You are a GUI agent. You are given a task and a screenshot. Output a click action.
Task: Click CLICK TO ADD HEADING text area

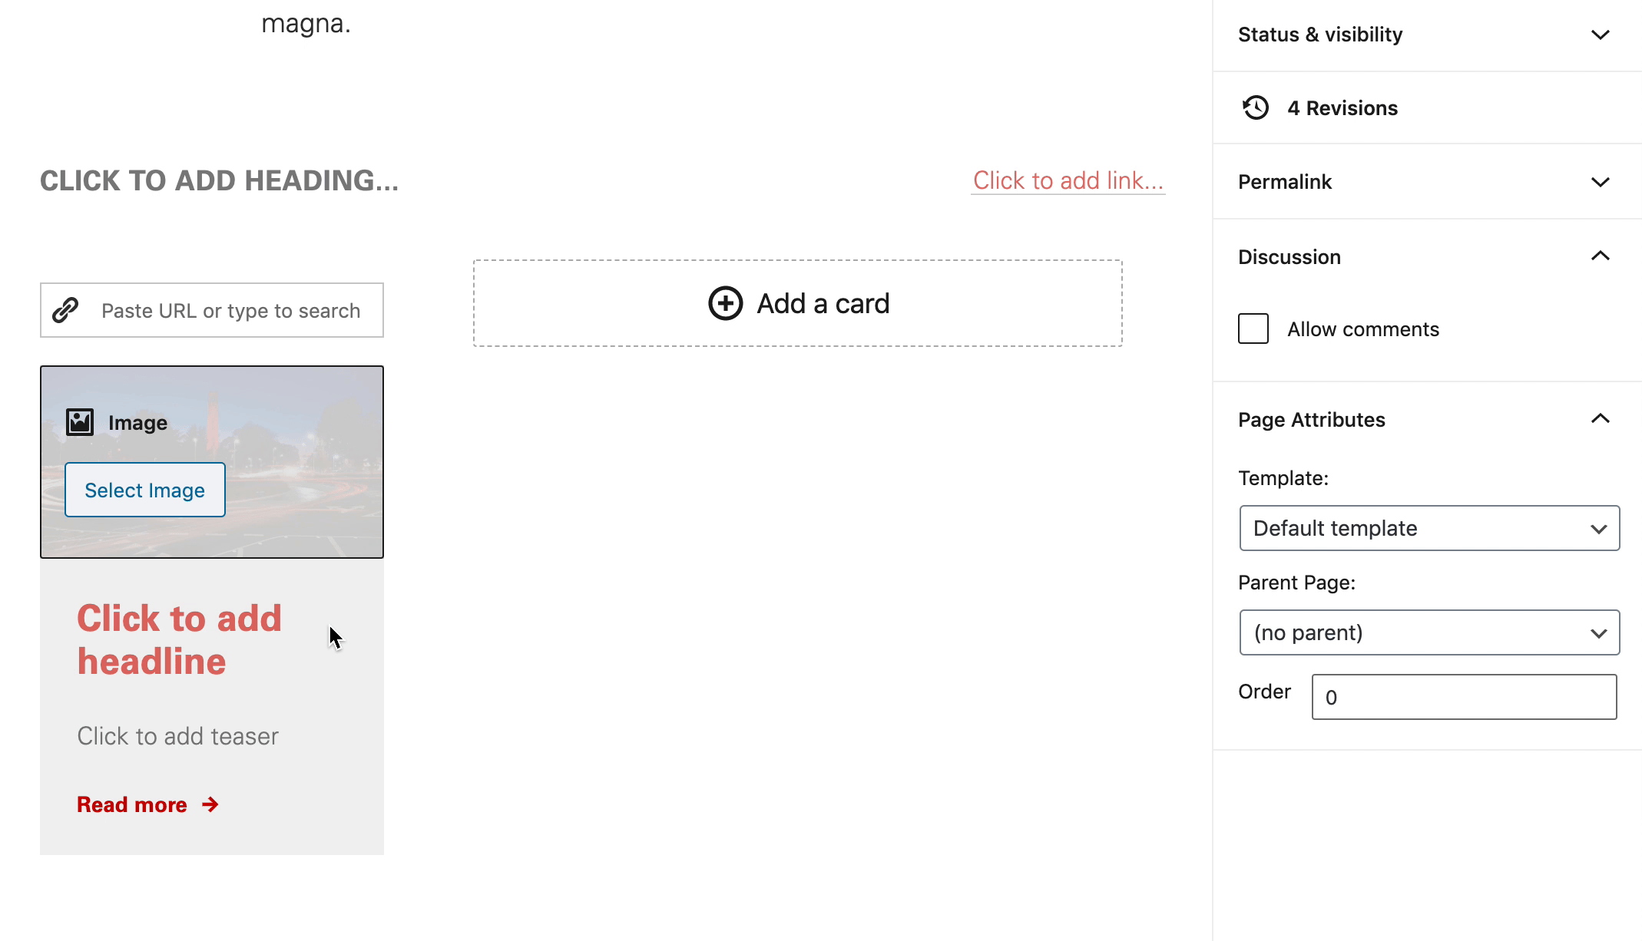click(219, 179)
